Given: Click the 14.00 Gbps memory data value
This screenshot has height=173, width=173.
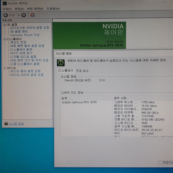Looking at the screenshot, I should pyautogui.click(x=149, y=106).
